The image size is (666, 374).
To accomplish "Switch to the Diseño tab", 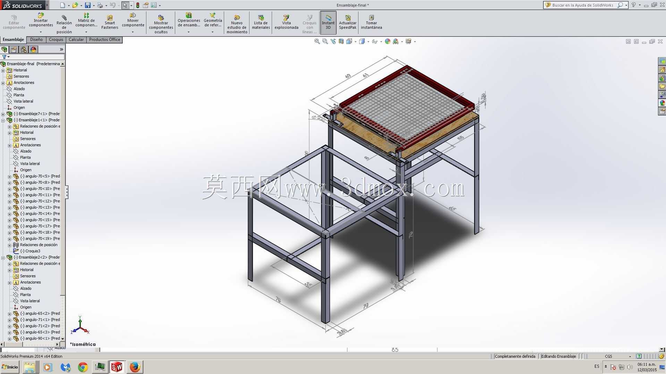I will click(36, 40).
